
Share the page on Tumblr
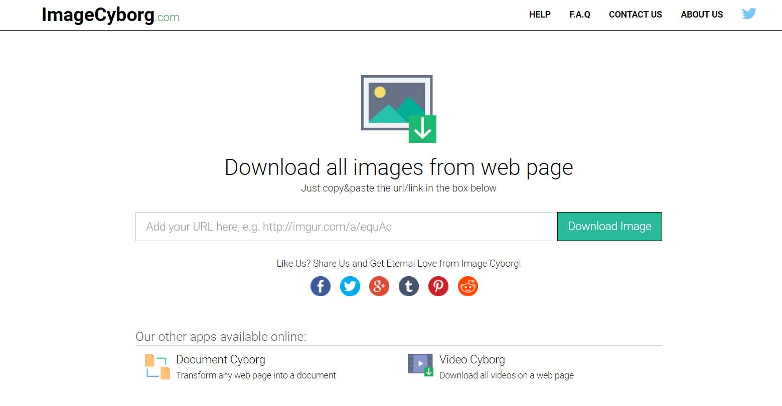[x=409, y=287]
